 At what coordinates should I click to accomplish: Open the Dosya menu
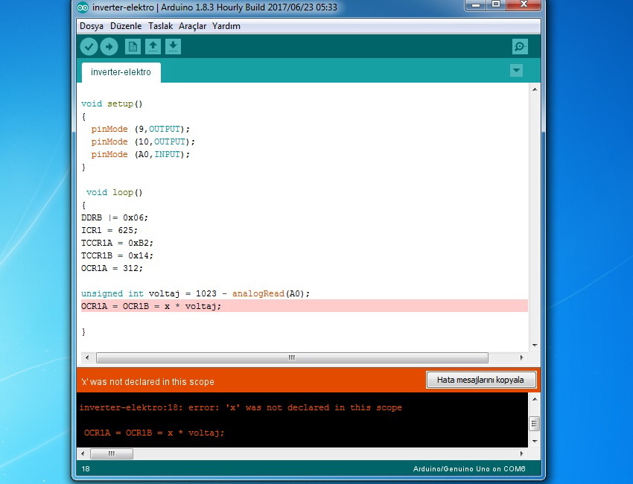(92, 26)
